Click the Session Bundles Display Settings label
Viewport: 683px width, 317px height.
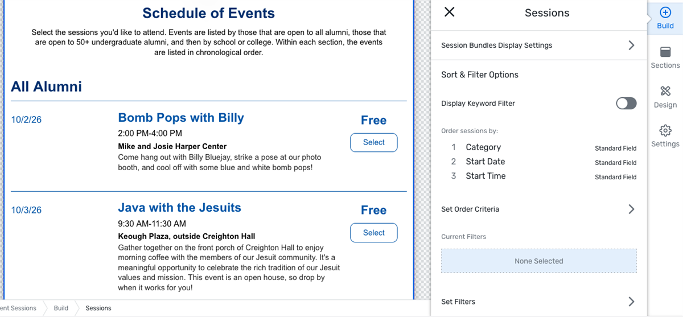click(496, 45)
